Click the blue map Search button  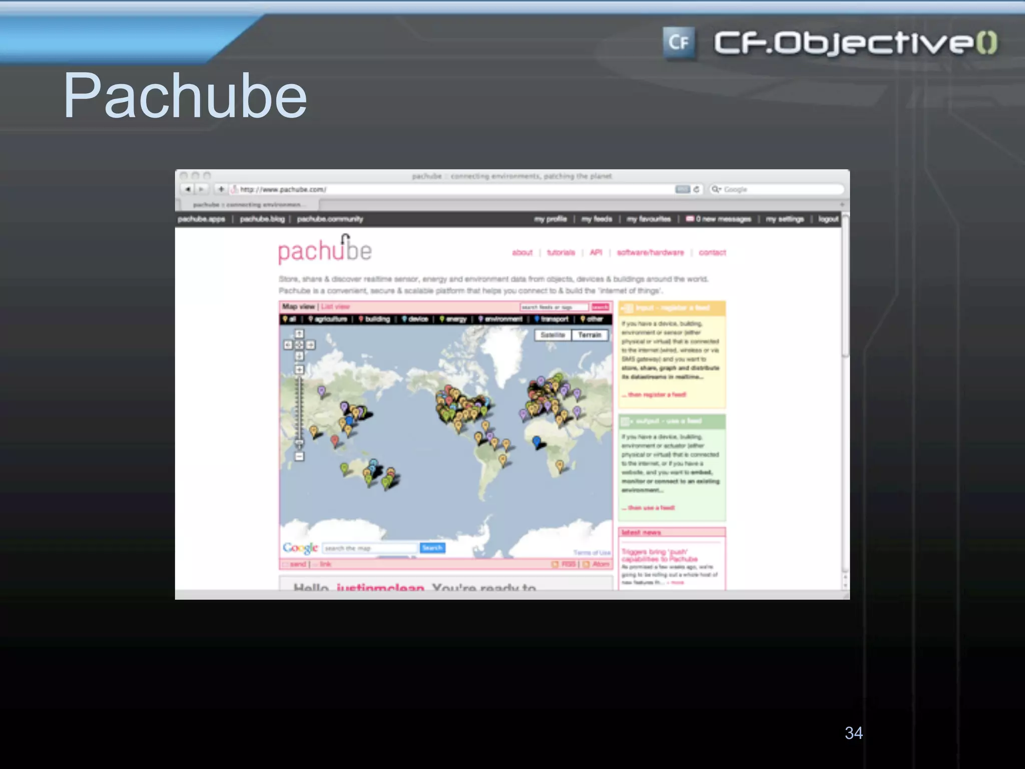pos(432,548)
